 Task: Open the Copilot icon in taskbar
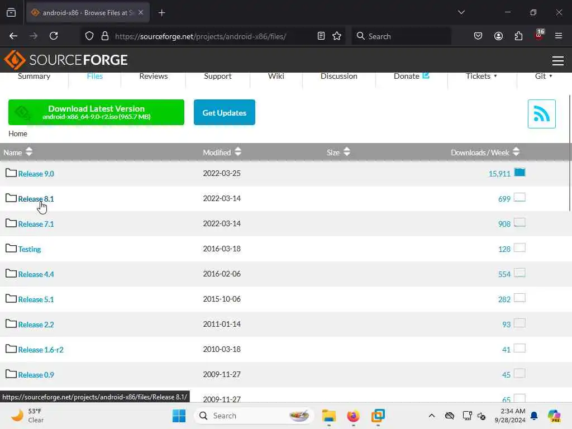coord(554,416)
